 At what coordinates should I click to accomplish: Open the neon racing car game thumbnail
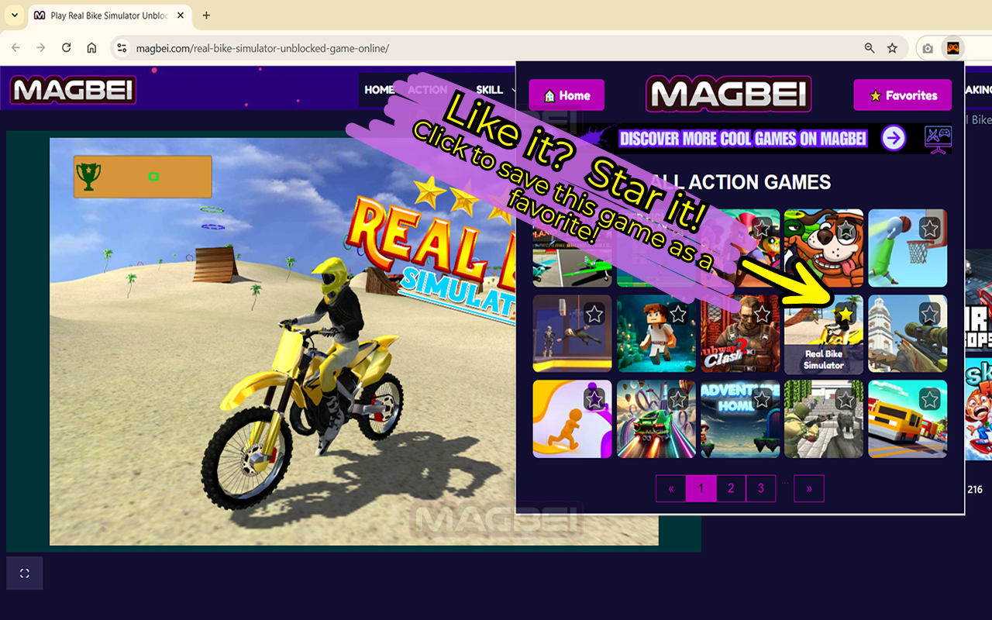pyautogui.click(x=656, y=419)
